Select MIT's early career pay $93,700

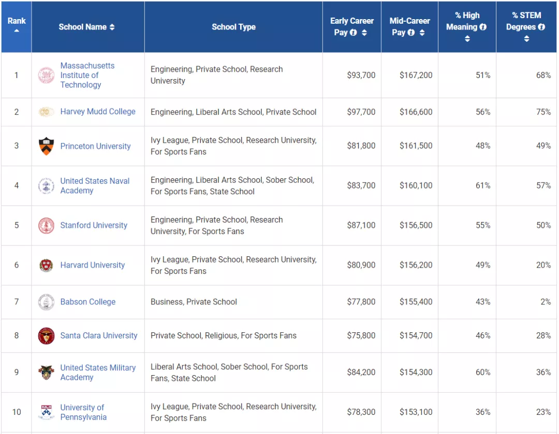pos(361,75)
